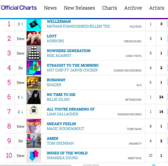Open Tom Grennan artist page link
Screen dimensions: 168x166
(60, 143)
